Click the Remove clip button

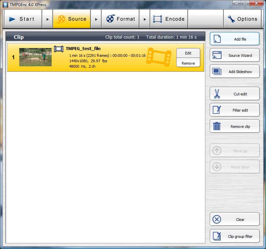(235, 126)
